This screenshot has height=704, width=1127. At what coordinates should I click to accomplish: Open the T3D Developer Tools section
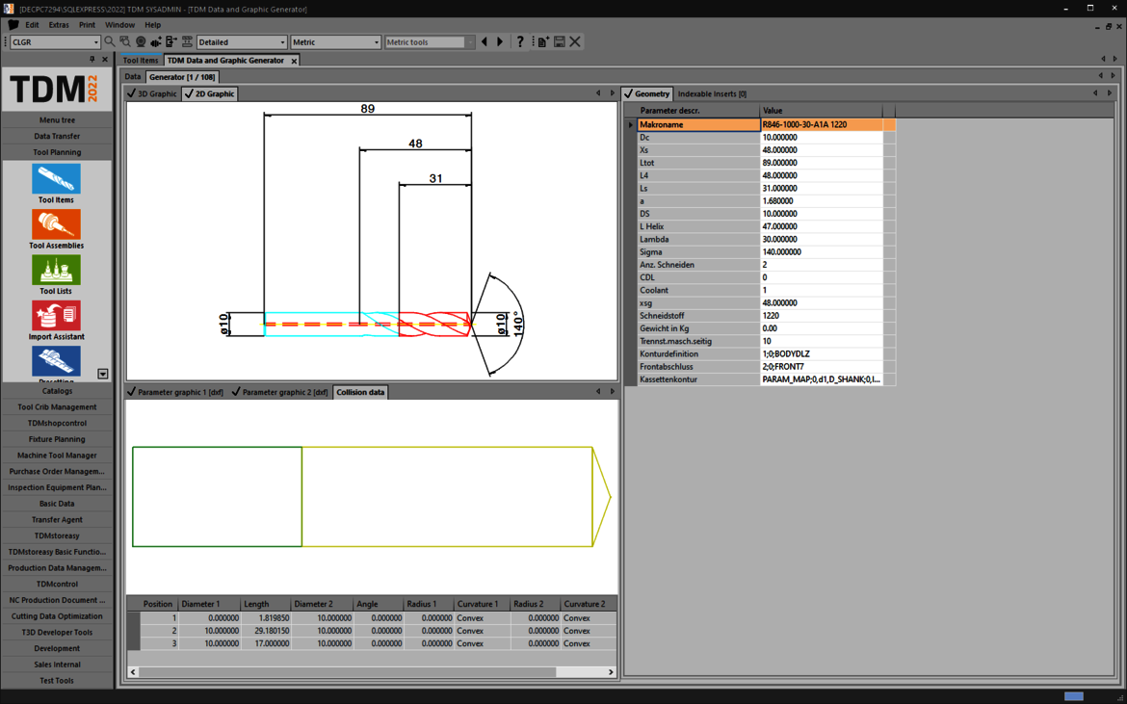coord(57,632)
